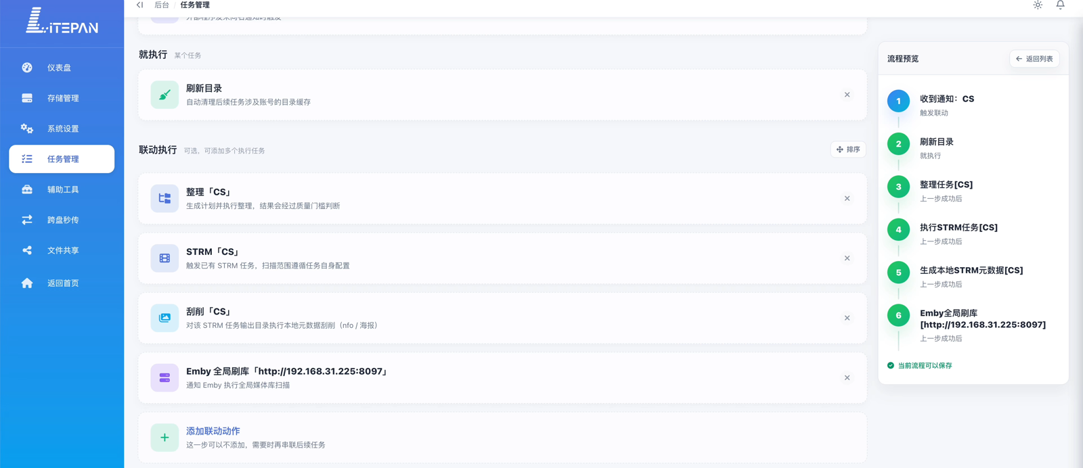
Task: Click the green plus add-action icon
Action: pyautogui.click(x=164, y=438)
